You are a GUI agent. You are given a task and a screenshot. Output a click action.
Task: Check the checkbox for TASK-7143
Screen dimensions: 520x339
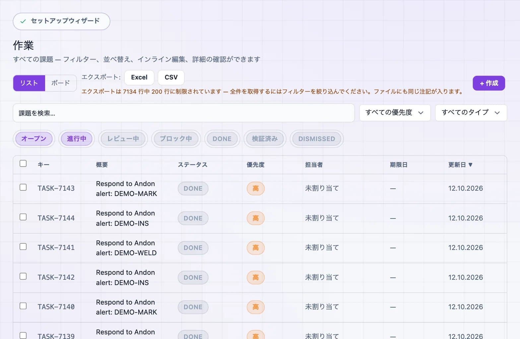23,187
